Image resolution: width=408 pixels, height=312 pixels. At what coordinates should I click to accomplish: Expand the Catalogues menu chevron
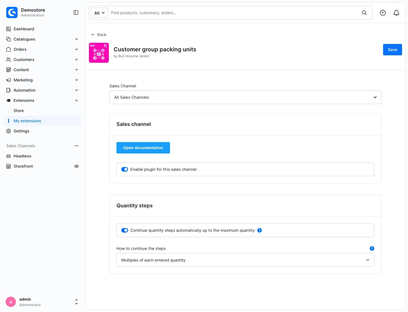pyautogui.click(x=76, y=39)
